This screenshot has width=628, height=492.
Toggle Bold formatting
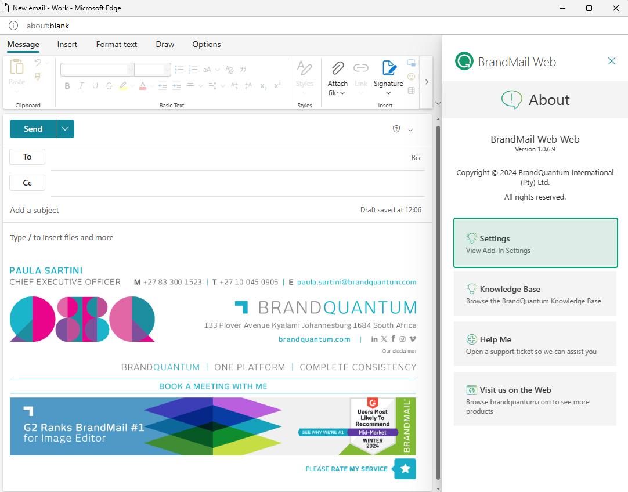(x=67, y=86)
